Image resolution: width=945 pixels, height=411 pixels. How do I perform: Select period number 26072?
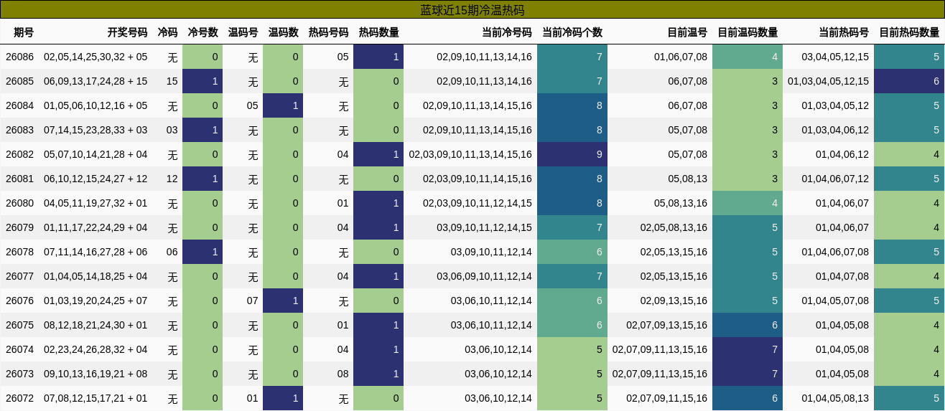19,398
